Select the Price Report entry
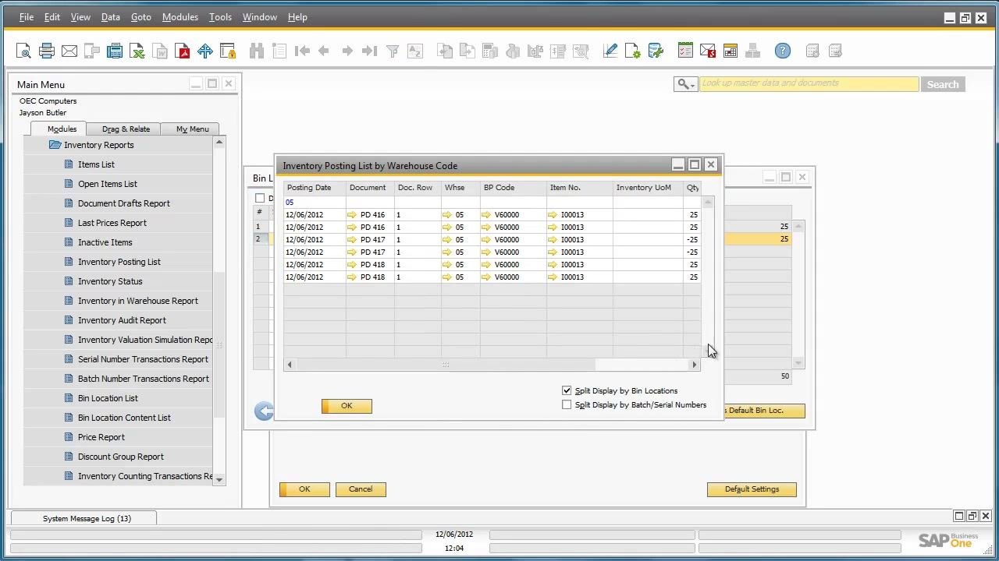999x561 pixels. pos(101,437)
